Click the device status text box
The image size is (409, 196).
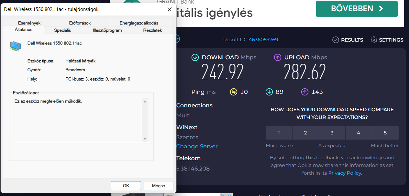click(x=78, y=120)
